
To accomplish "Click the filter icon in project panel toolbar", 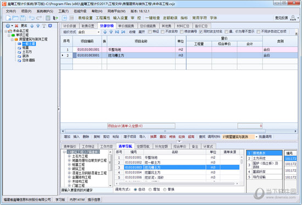I will (x=44, y=26).
